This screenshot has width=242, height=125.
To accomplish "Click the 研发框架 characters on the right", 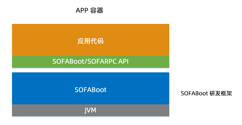I will point(221,93).
